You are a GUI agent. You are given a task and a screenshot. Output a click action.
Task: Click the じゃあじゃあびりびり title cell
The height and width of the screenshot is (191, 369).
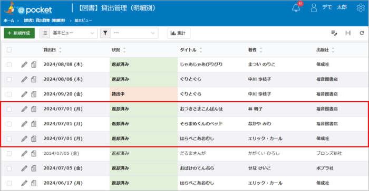(x=201, y=65)
